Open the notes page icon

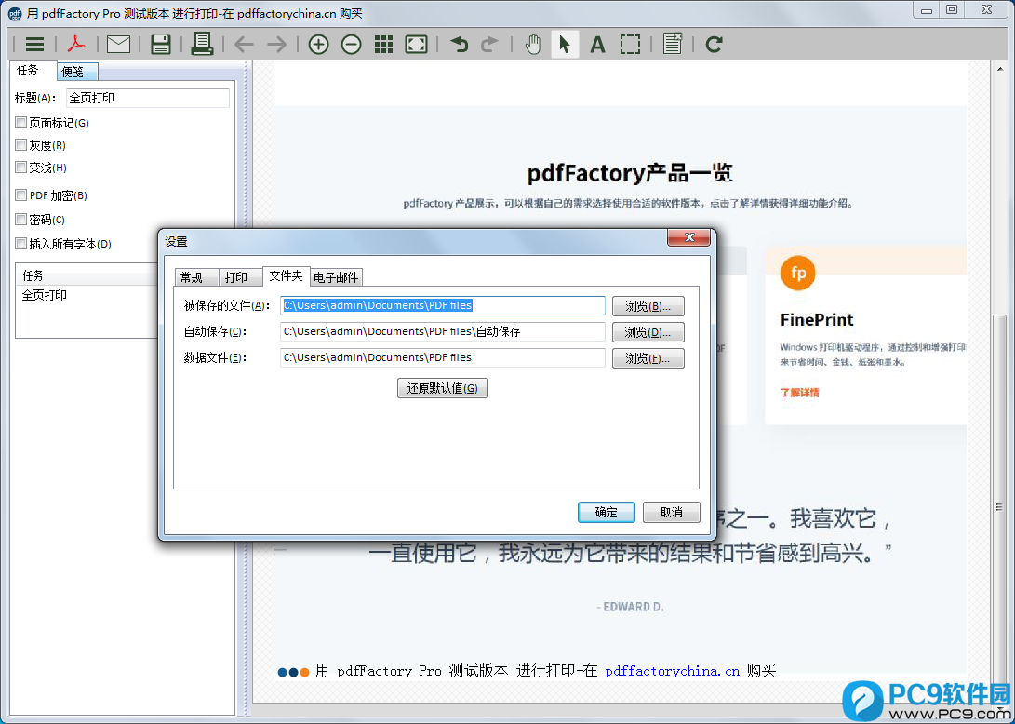click(x=673, y=44)
